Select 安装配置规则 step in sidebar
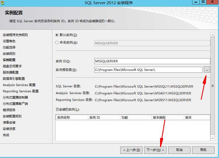 (x=12, y=116)
